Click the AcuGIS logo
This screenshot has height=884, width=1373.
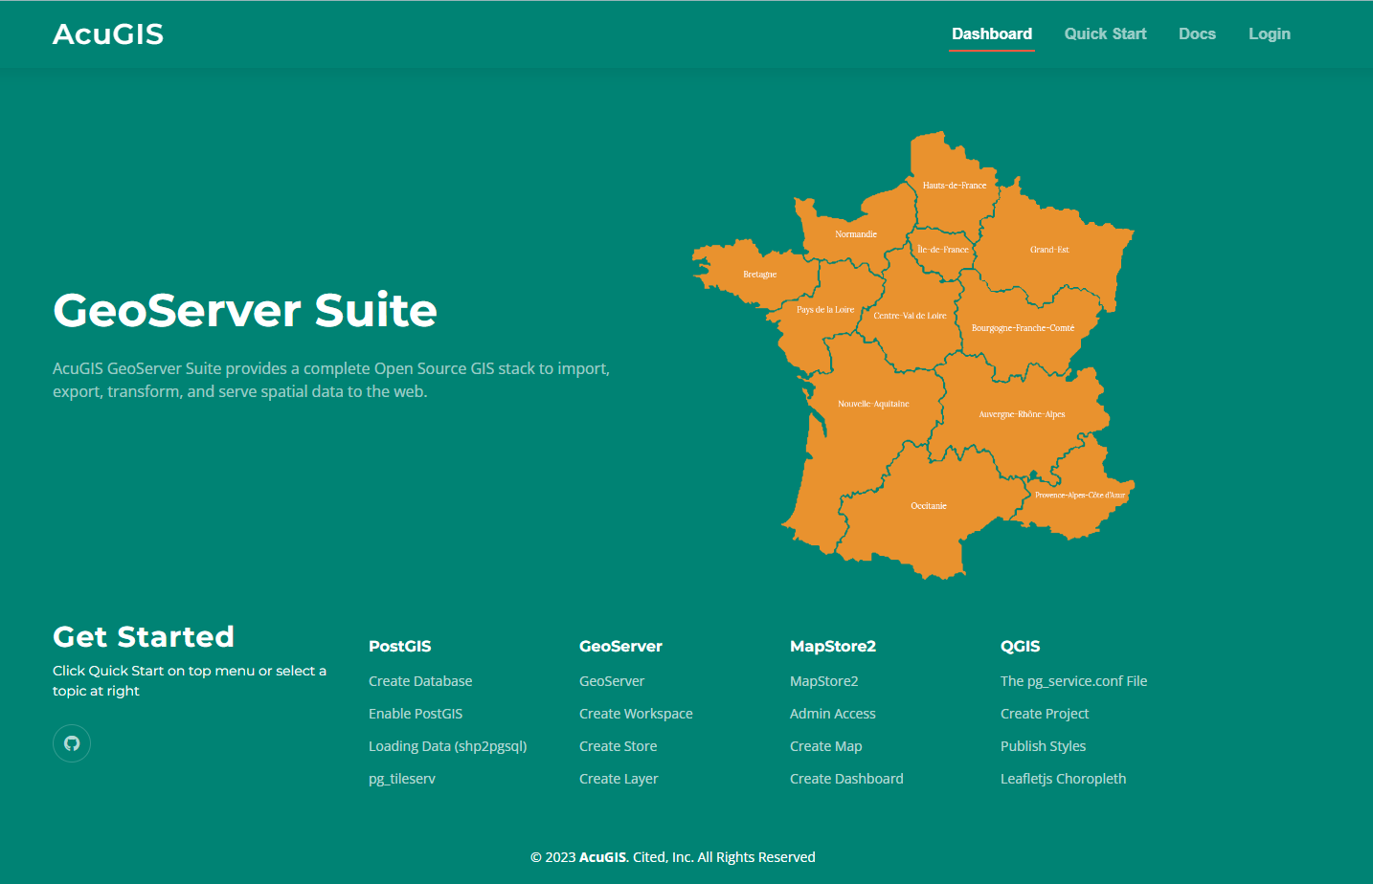[108, 34]
